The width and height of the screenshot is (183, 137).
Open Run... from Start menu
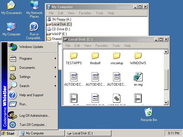(32, 104)
